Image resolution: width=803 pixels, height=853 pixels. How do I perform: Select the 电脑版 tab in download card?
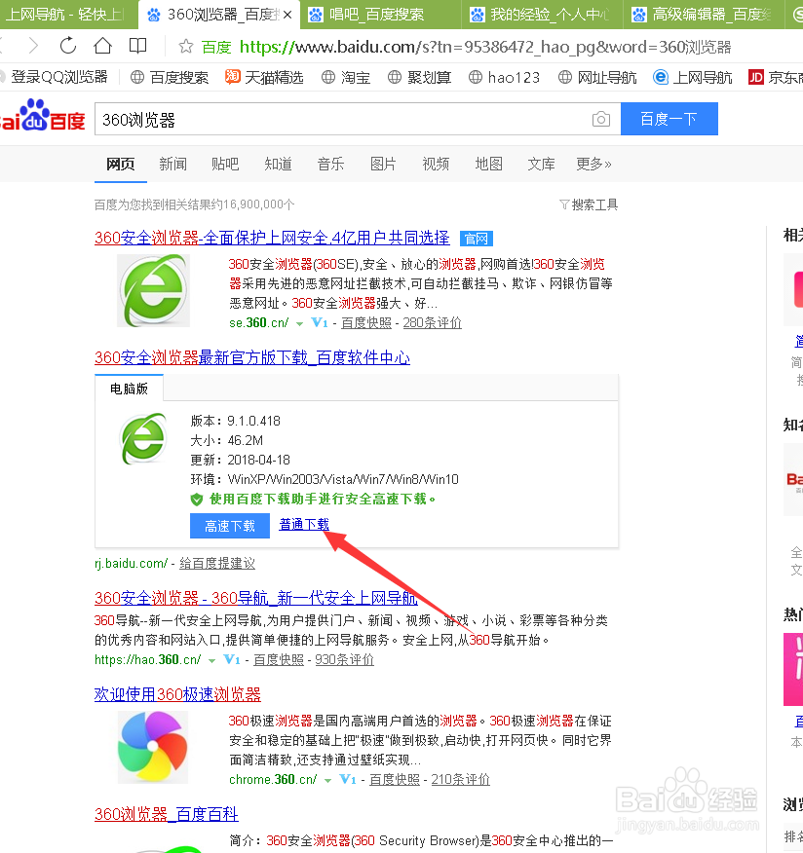pos(129,389)
